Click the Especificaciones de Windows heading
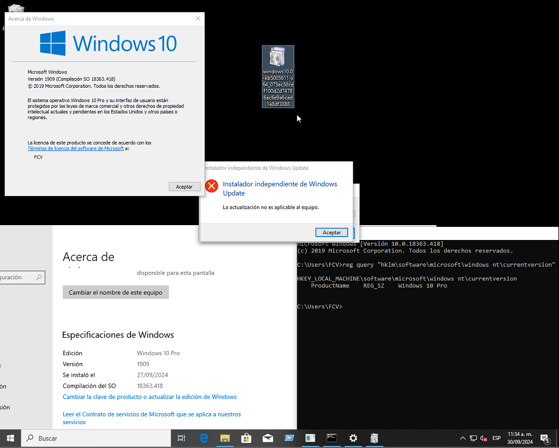 tap(118, 335)
